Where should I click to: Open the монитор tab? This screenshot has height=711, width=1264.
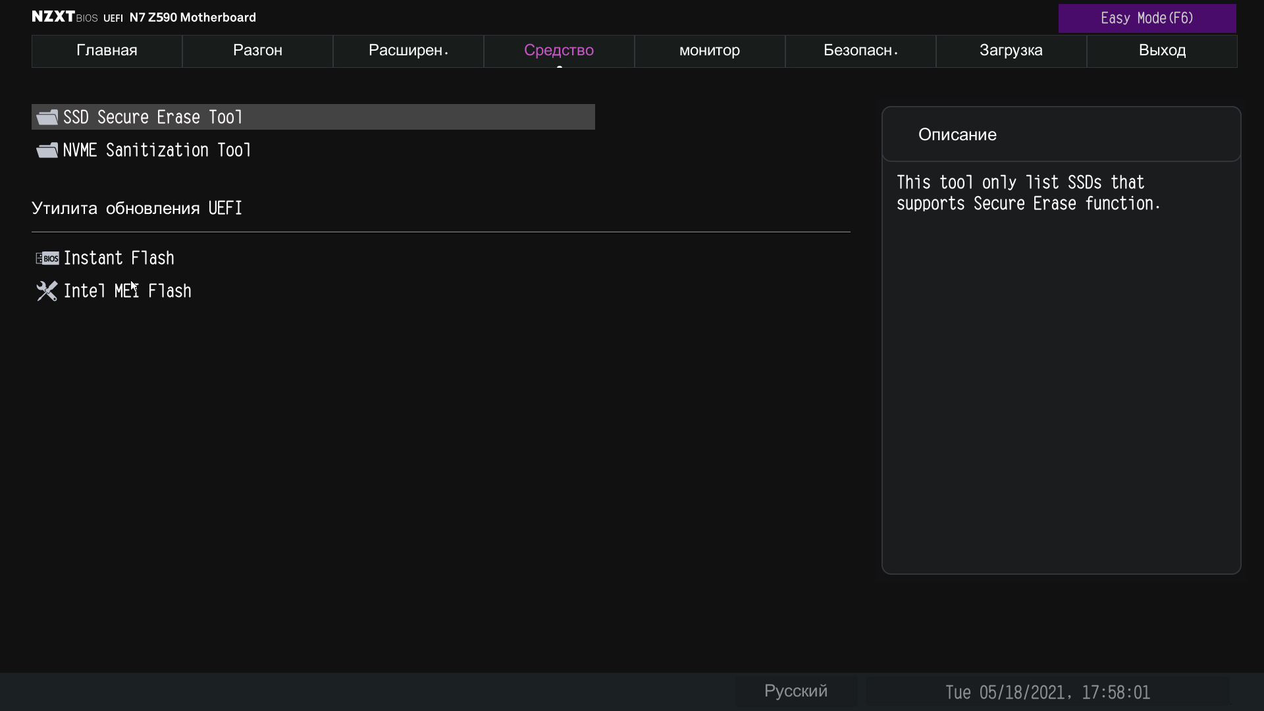click(x=710, y=51)
